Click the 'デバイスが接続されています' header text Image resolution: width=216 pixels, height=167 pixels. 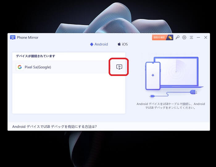click(x=35, y=56)
